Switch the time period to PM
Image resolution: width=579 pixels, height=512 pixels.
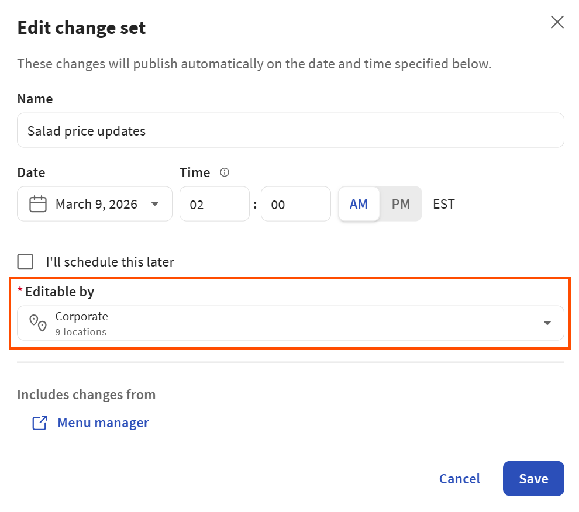point(401,204)
